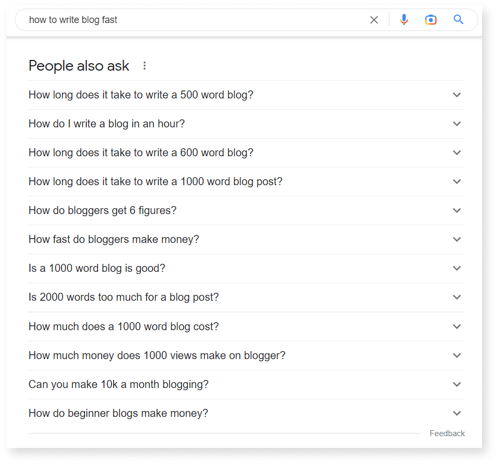Image resolution: width=497 pixels, height=464 pixels.
Task: Expand the 'How do I write a blog in an hour?' chevron
Action: [457, 124]
